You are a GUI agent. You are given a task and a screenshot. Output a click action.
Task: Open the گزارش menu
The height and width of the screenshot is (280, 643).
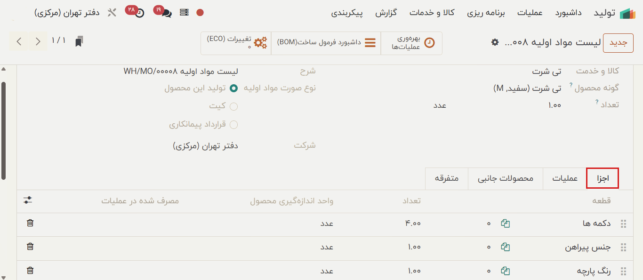pos(386,13)
